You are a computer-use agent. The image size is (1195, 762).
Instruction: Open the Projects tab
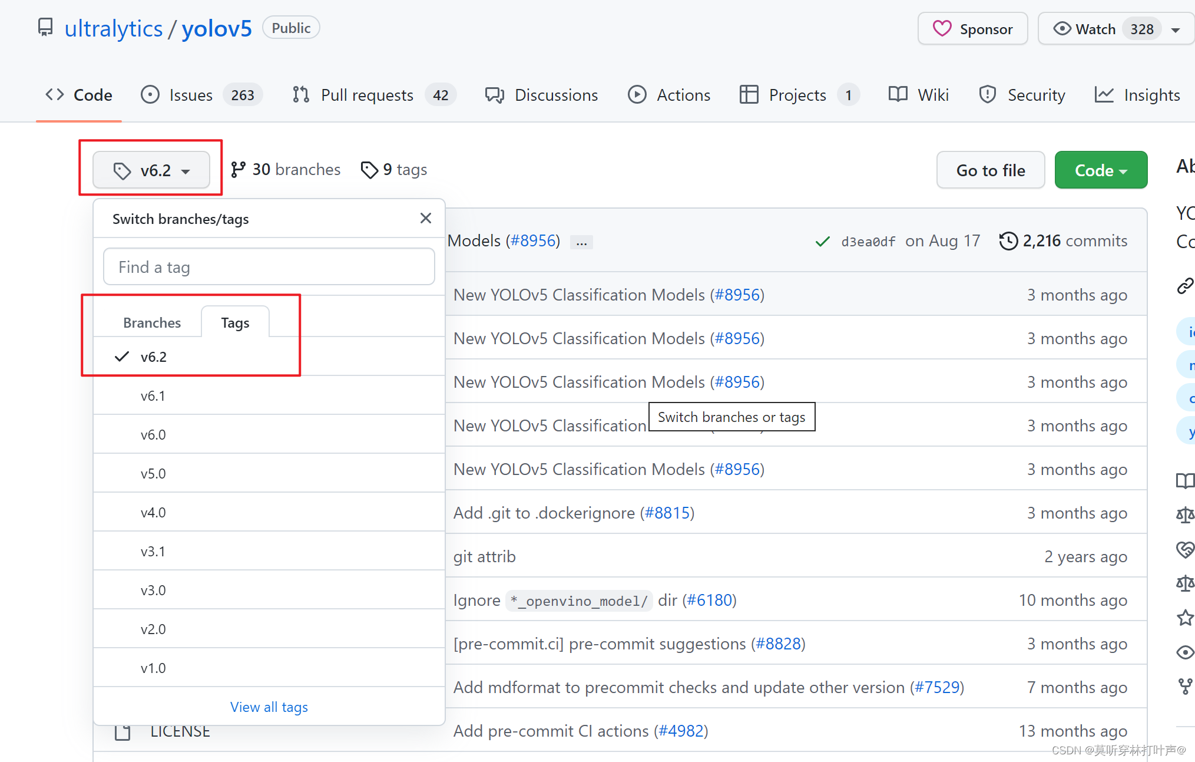click(x=799, y=94)
